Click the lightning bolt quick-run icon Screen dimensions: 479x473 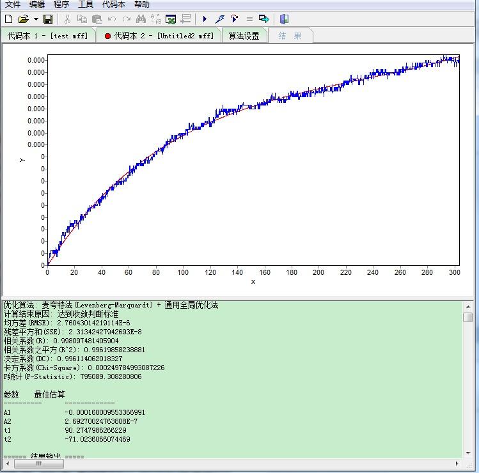tap(219, 19)
